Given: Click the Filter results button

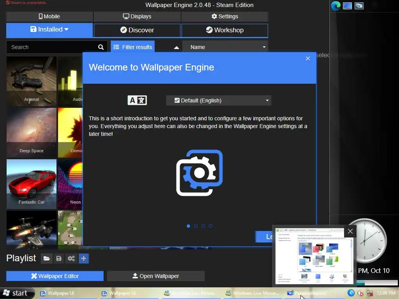Looking at the screenshot, I should click(133, 47).
